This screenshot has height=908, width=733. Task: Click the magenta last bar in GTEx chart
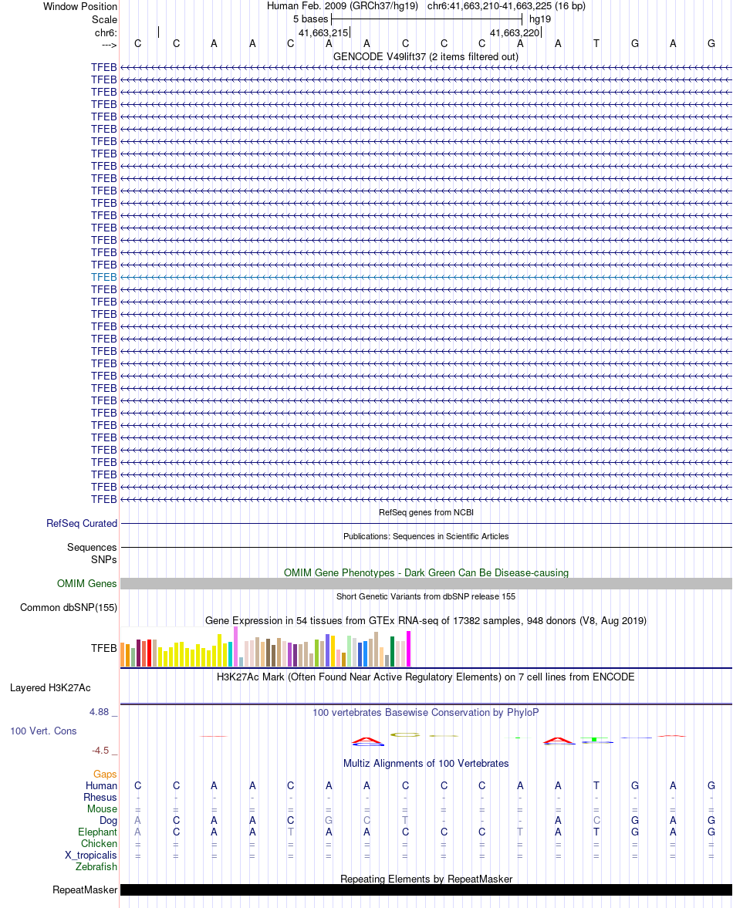pos(408,649)
